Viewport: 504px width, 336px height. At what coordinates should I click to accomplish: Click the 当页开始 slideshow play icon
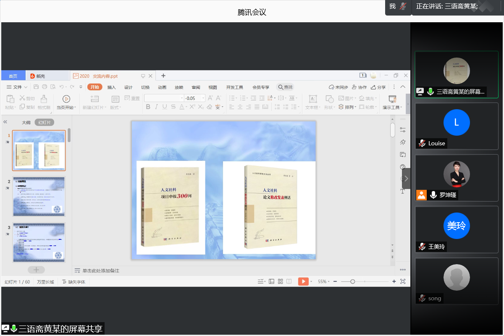coord(66,99)
